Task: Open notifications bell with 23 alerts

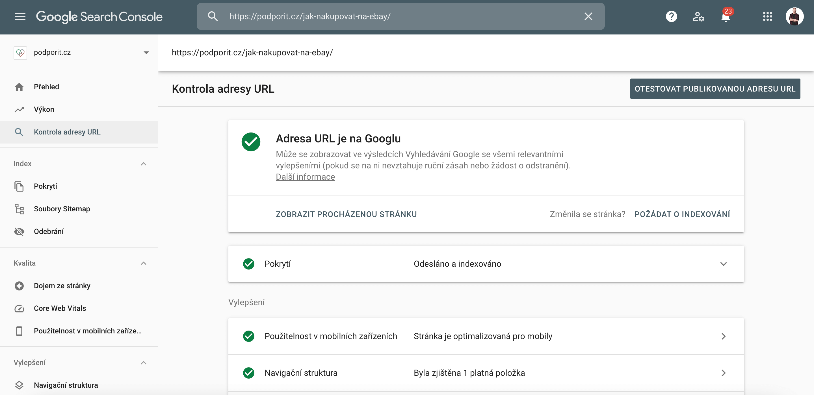Action: tap(726, 16)
